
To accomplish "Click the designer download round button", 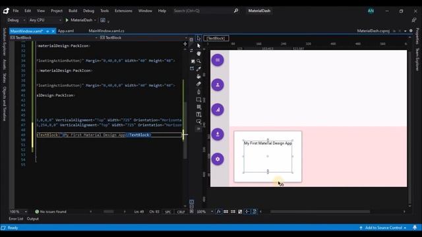I will click(x=218, y=134).
